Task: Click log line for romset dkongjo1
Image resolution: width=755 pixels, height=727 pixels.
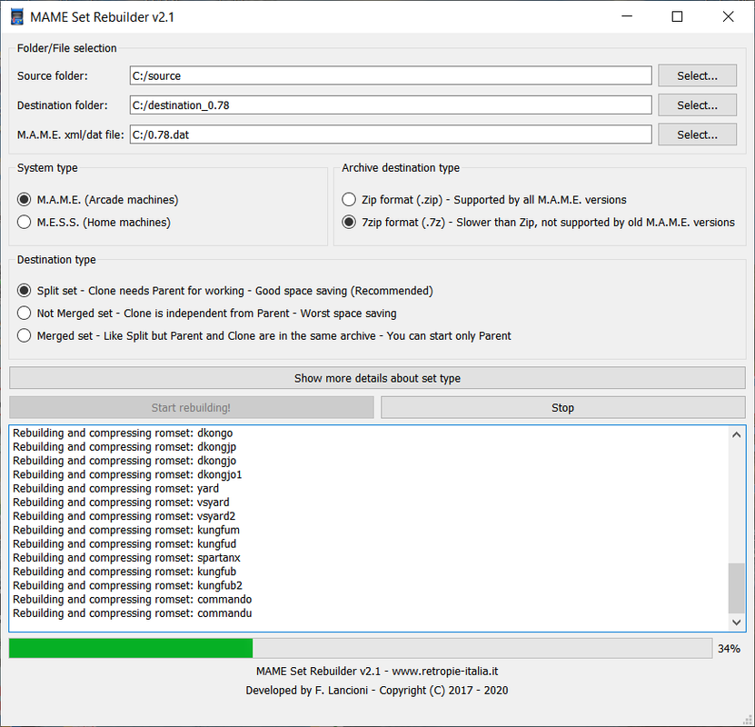Action: [127, 474]
